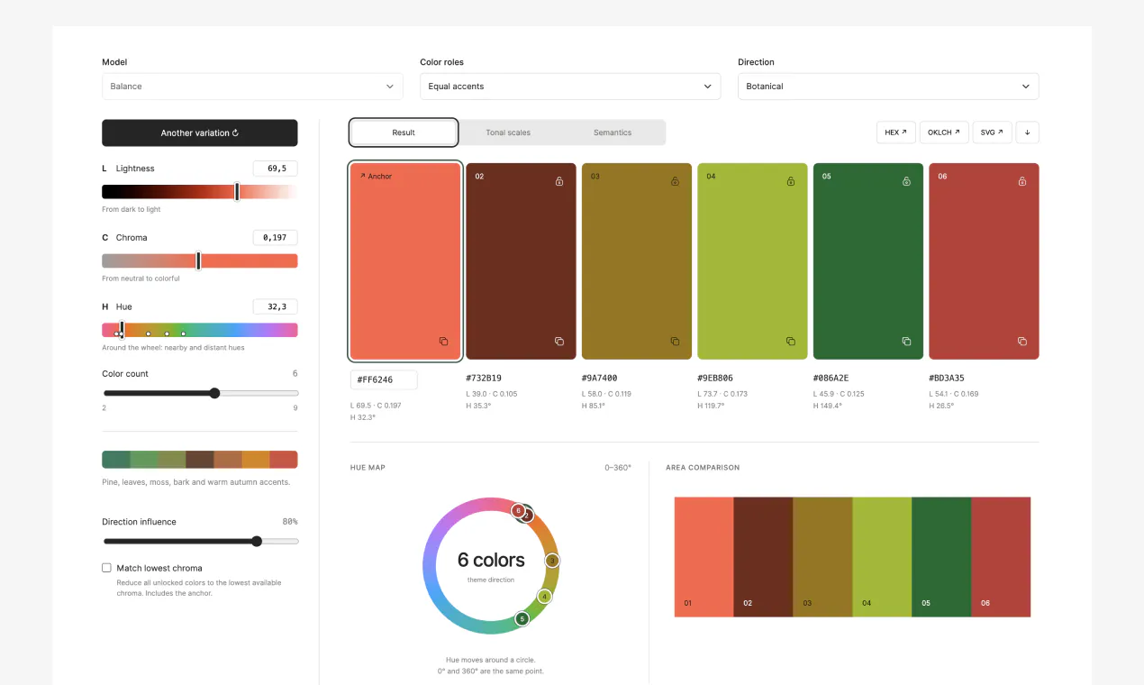Screen dimensions: 1144x685
Task: Click area comparison block 05
Action: 941,557
